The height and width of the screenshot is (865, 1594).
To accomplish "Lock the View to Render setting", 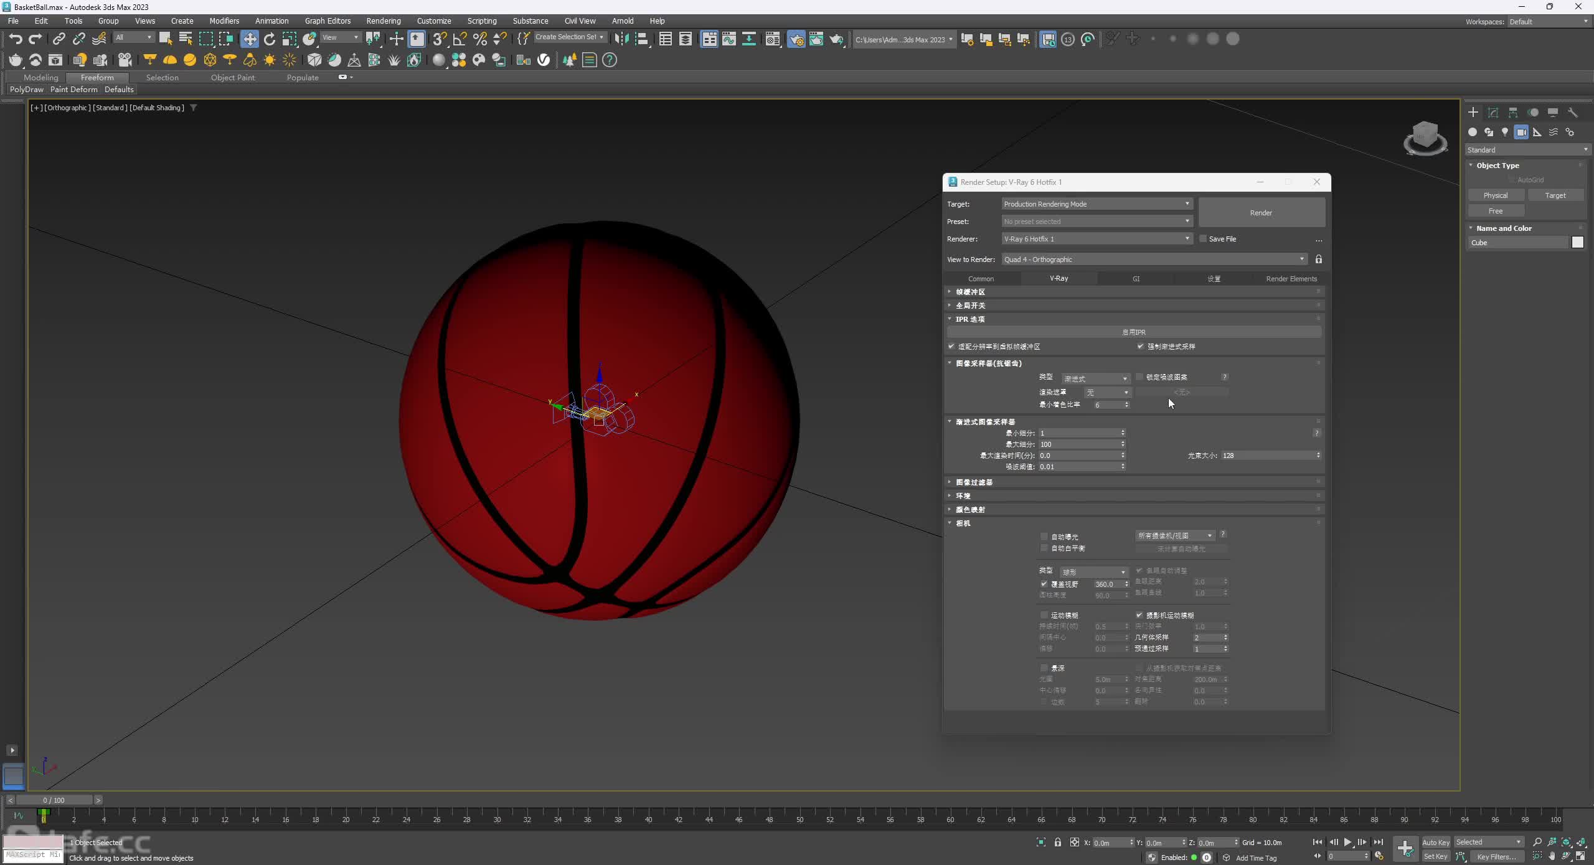I will click(1318, 259).
